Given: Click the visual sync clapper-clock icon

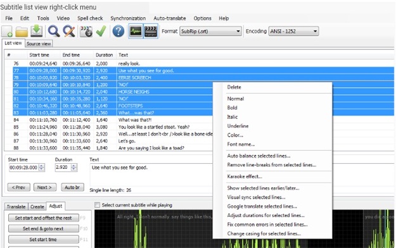Looking at the screenshot, I should tap(86, 32).
